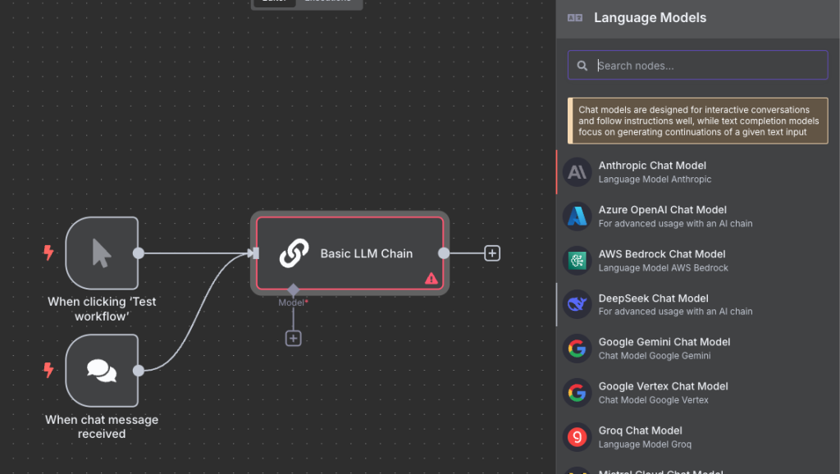The height and width of the screenshot is (474, 840).
Task: Switch to the Executions tab
Action: pyautogui.click(x=327, y=2)
